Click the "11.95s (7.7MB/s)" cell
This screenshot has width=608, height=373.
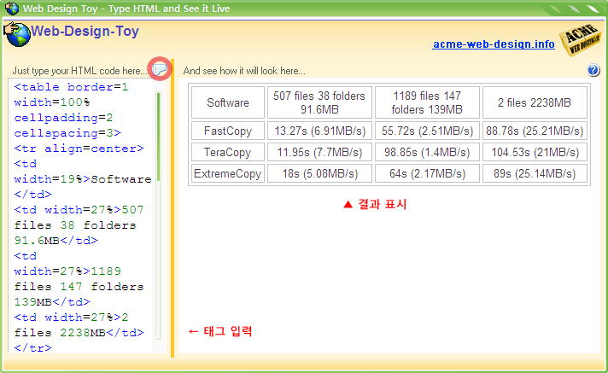click(319, 152)
